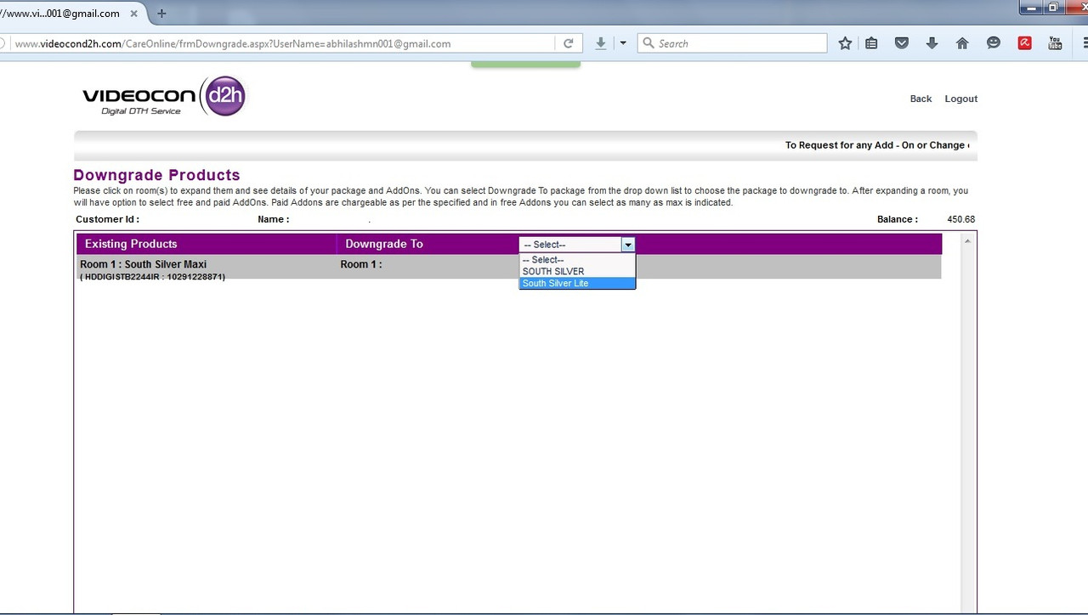1088x615 pixels.
Task: Open the Downloads panel with the solid arrow icon
Action: [932, 43]
